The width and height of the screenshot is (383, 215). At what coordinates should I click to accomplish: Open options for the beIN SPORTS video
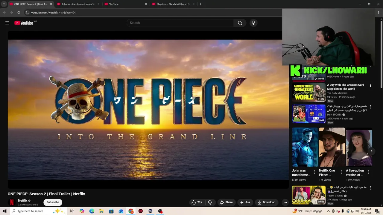pos(370,107)
